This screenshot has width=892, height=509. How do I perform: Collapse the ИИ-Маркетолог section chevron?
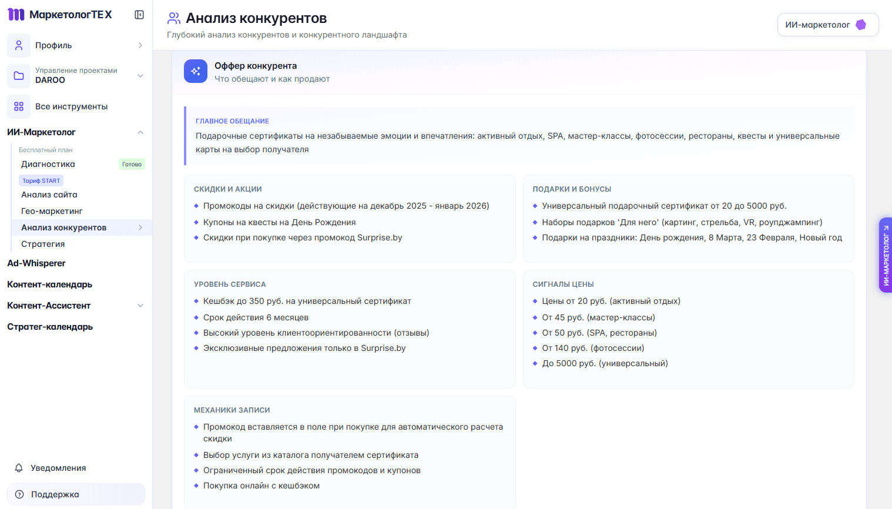click(x=140, y=132)
